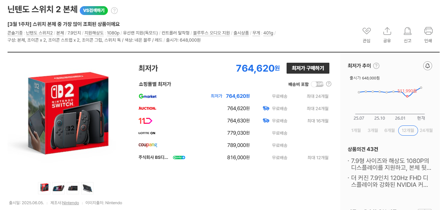Click the Nintendo manufacturer link
Screen dimensions: 441x210
pyautogui.click(x=70, y=203)
